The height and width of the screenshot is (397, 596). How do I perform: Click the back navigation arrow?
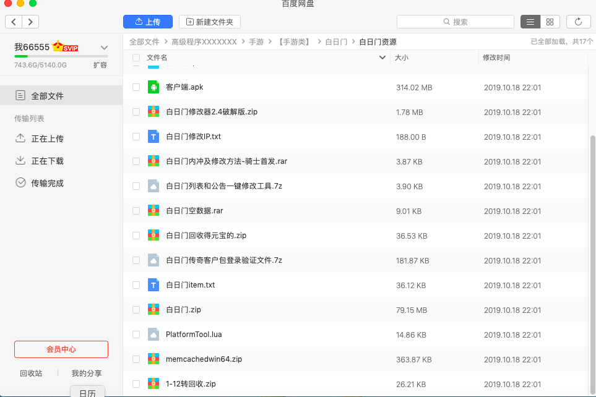(14, 22)
